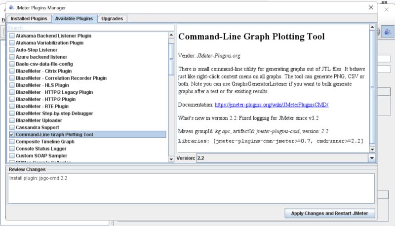Screen dimensions: 395x226
Task: Click Apply Changes and Restart JMeter button
Action: tap(330, 213)
